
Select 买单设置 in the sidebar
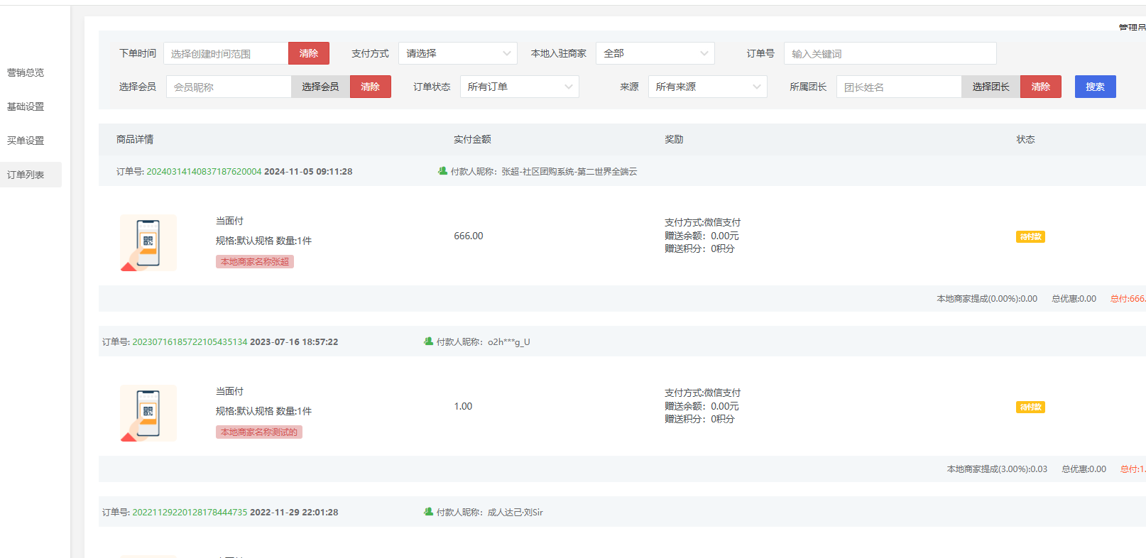26,141
